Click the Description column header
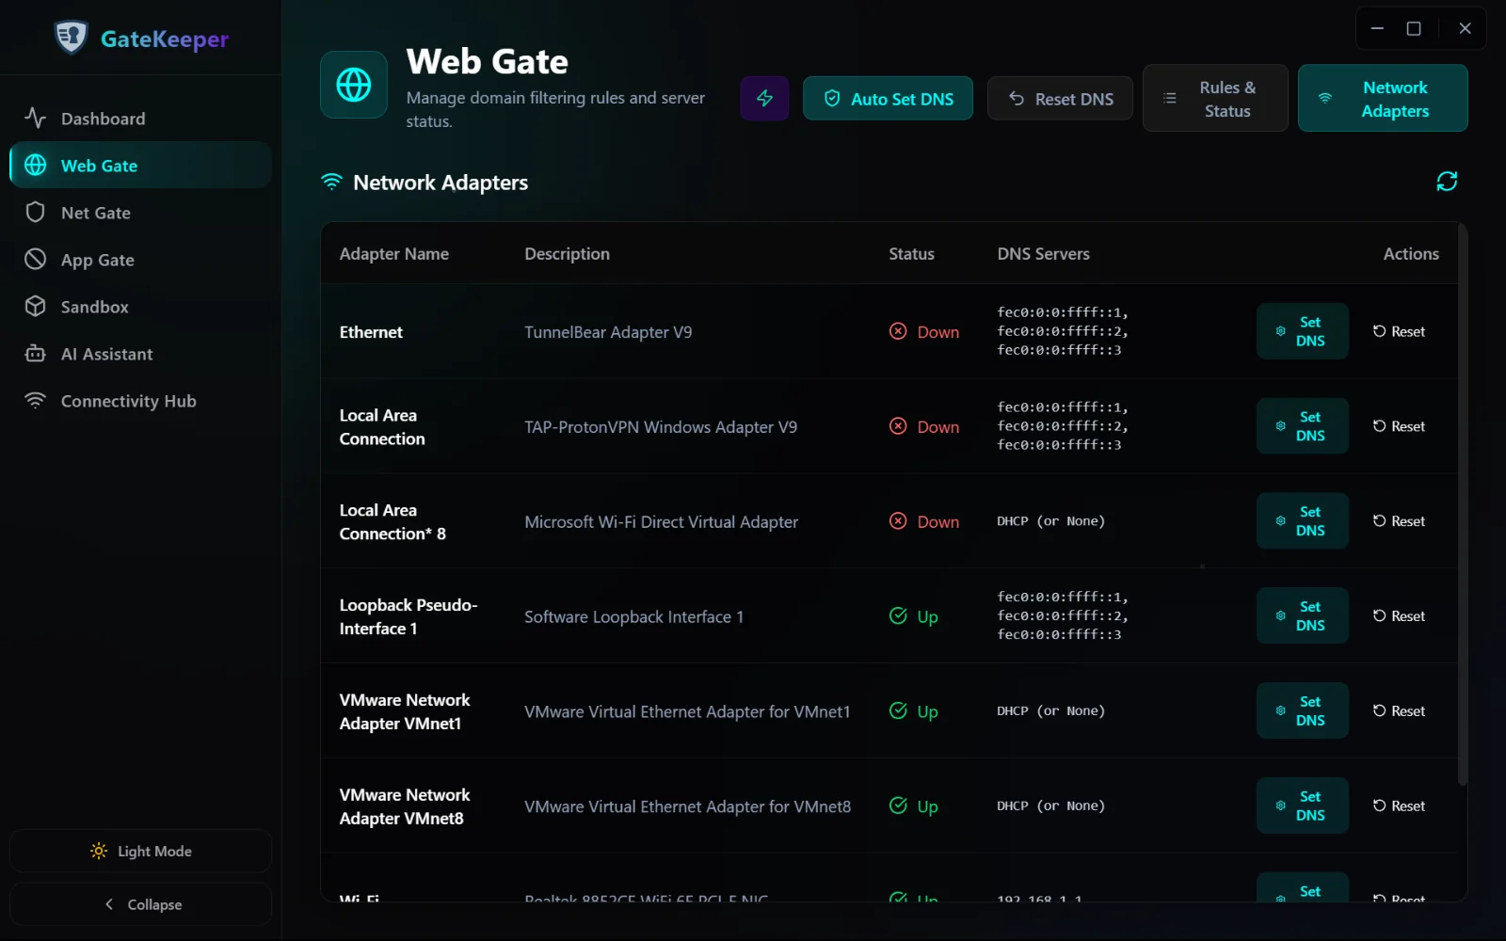The width and height of the screenshot is (1506, 941). (x=567, y=253)
